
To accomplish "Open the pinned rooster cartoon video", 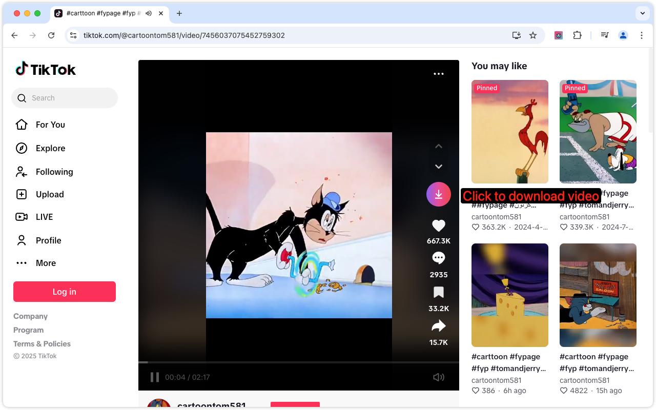I will pos(510,132).
